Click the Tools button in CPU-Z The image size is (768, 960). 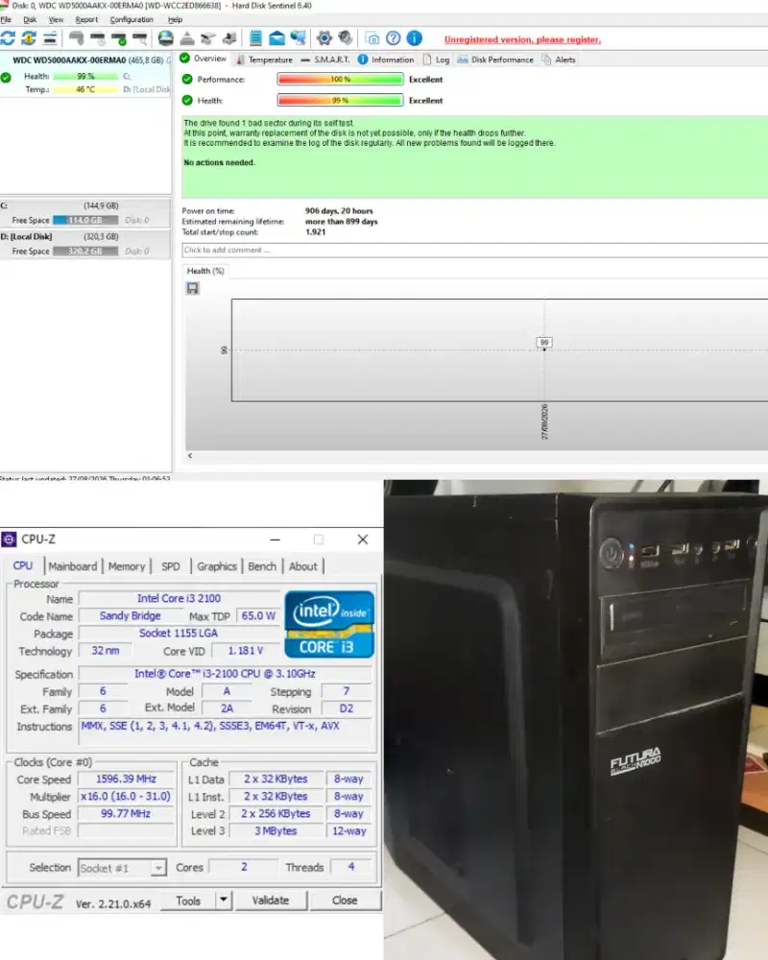click(x=188, y=900)
